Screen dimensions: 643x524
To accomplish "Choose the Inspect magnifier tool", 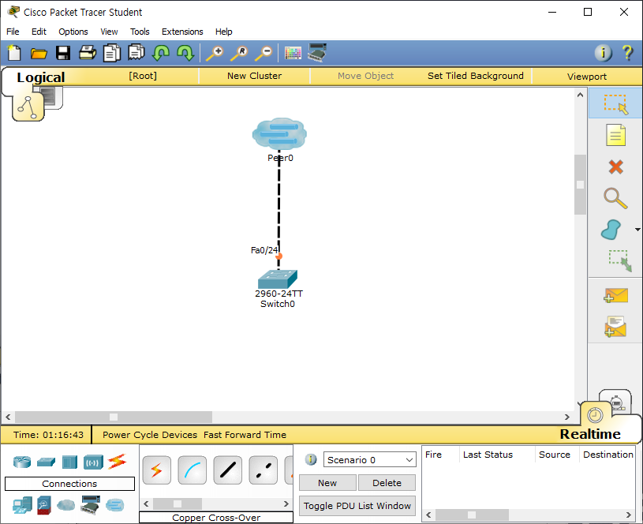I will click(615, 198).
